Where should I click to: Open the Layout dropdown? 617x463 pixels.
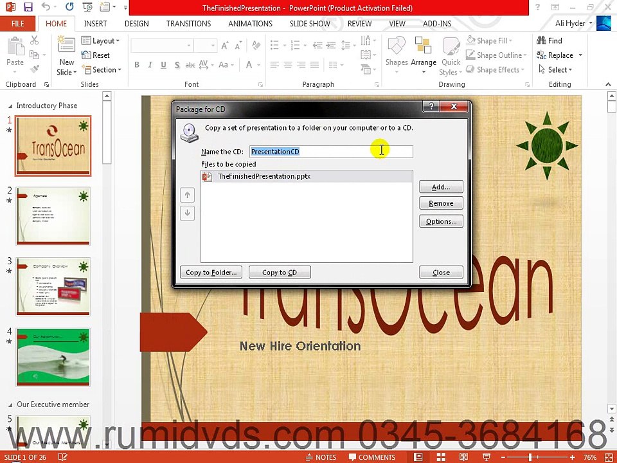point(100,41)
